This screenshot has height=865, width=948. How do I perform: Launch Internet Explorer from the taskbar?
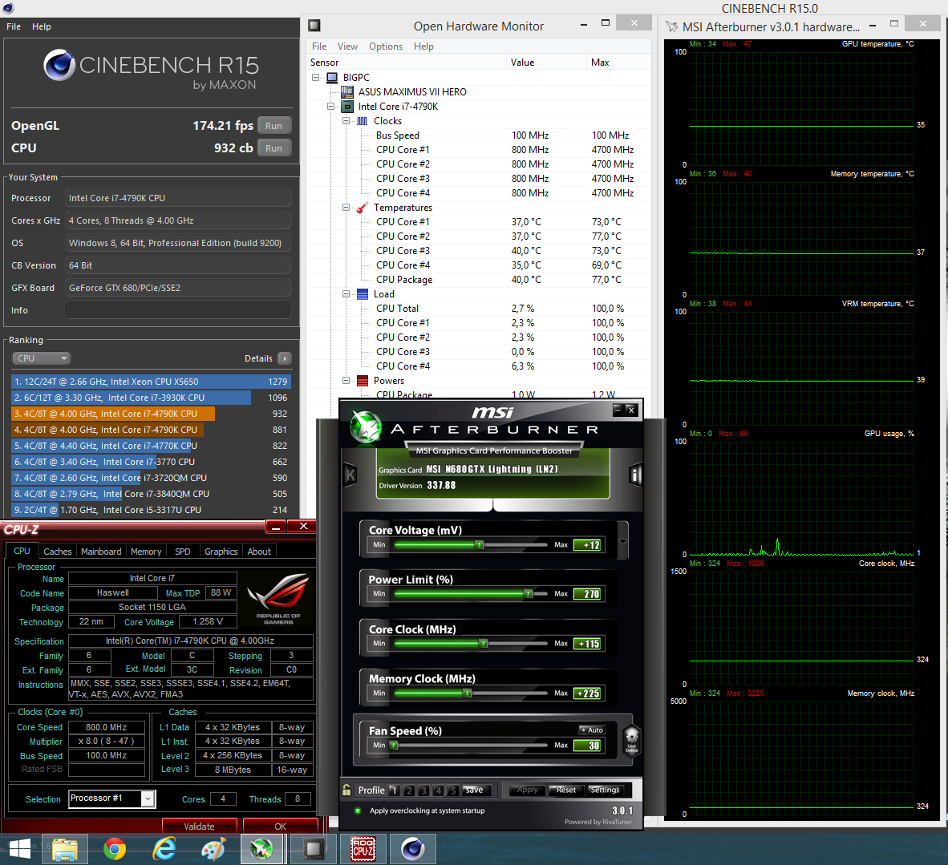coord(164,849)
